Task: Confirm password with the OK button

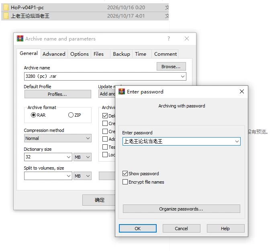Action: 138,229
